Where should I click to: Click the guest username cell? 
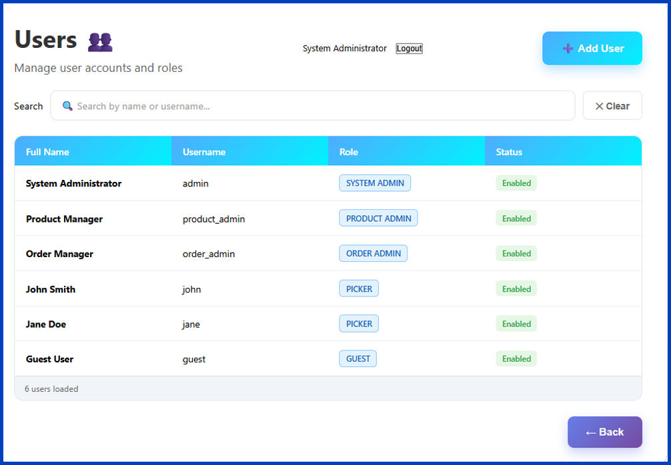[x=194, y=359]
